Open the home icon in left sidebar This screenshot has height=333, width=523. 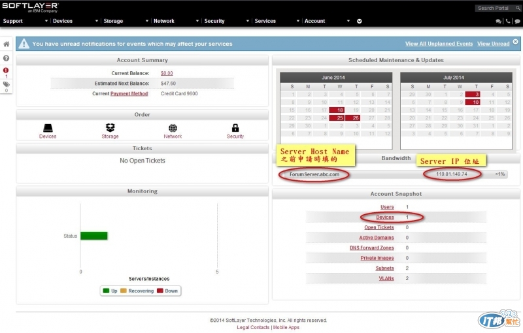pyautogui.click(x=7, y=44)
